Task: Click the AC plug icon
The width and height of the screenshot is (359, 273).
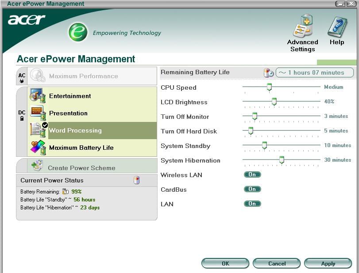Action: [22, 81]
